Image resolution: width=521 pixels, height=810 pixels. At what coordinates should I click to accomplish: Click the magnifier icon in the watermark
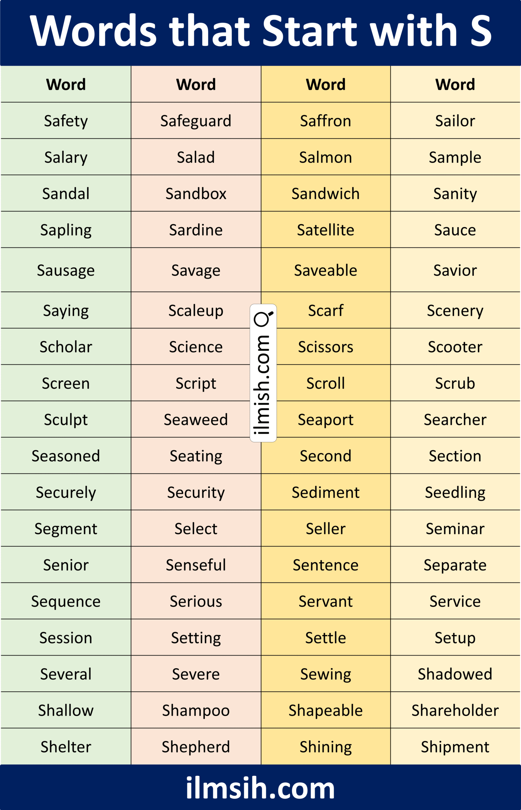pos(264,319)
